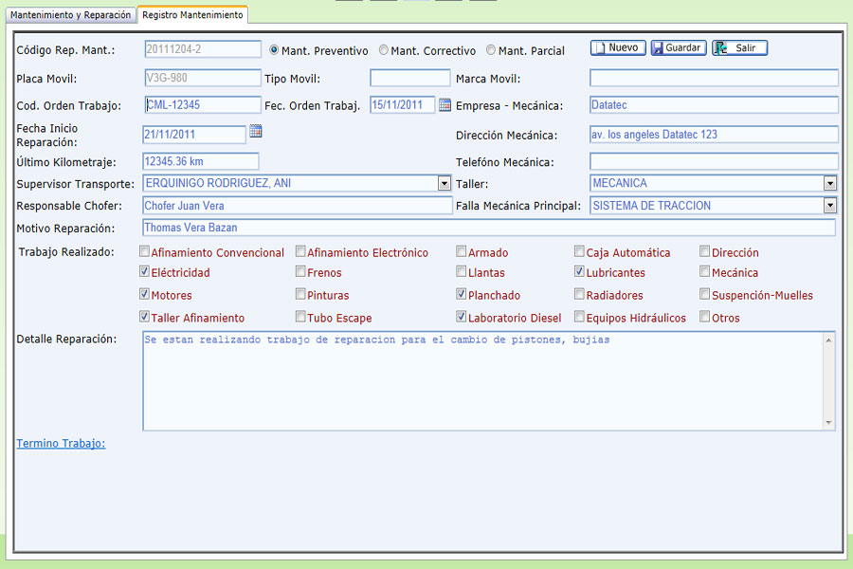Switch to Mantenimiento y Reparación tab
853x569 pixels.
(71, 15)
